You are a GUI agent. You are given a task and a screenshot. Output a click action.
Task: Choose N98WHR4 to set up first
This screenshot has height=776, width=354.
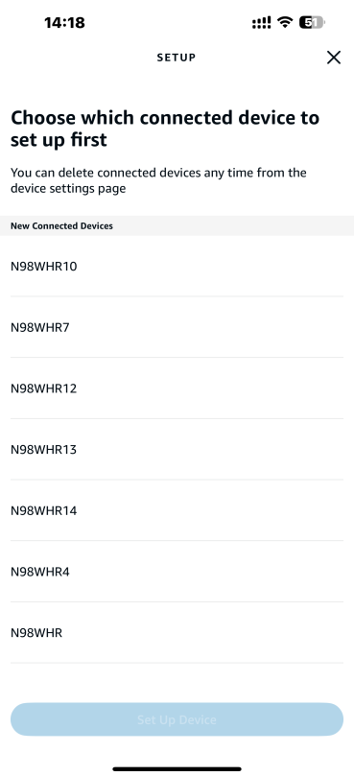tap(177, 572)
